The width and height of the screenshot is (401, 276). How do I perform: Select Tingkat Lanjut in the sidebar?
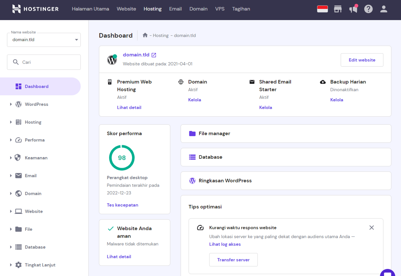[40, 265]
